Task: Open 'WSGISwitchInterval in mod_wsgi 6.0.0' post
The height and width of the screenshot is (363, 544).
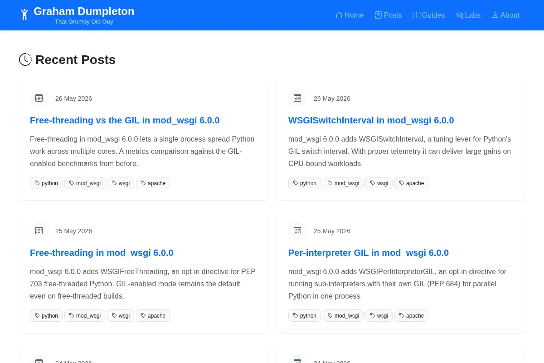Action: coord(371,120)
